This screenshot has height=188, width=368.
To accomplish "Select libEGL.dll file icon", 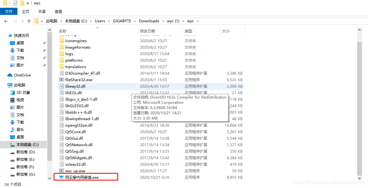I will click(x=62, y=93).
